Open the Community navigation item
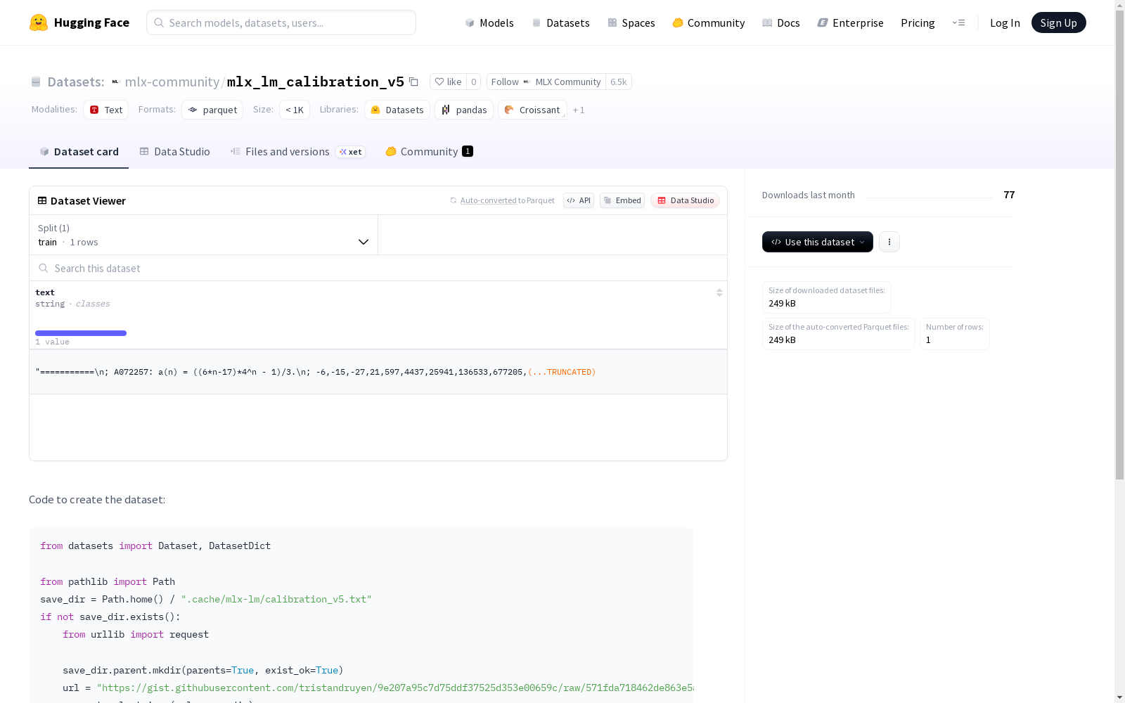The image size is (1125, 703). pos(709,22)
